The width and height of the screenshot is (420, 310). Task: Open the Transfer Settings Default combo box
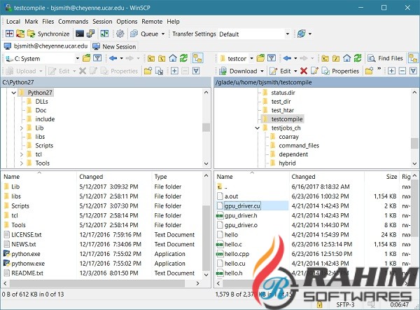coord(254,34)
